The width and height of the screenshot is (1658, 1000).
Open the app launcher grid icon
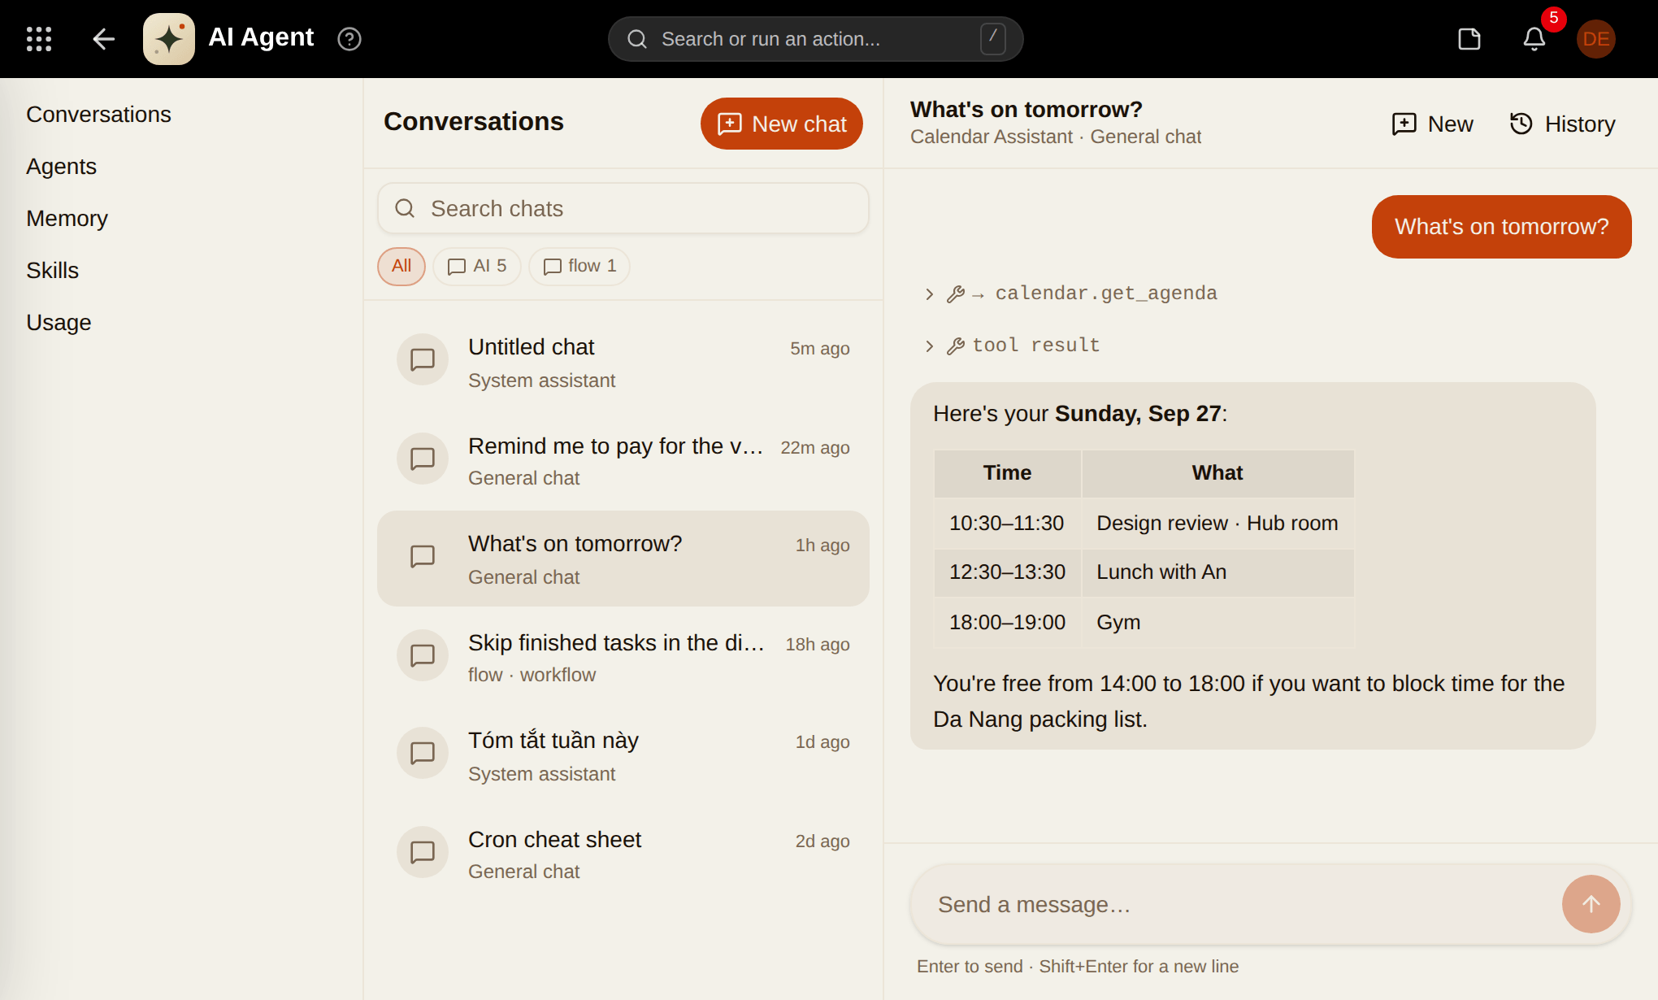[x=39, y=39]
